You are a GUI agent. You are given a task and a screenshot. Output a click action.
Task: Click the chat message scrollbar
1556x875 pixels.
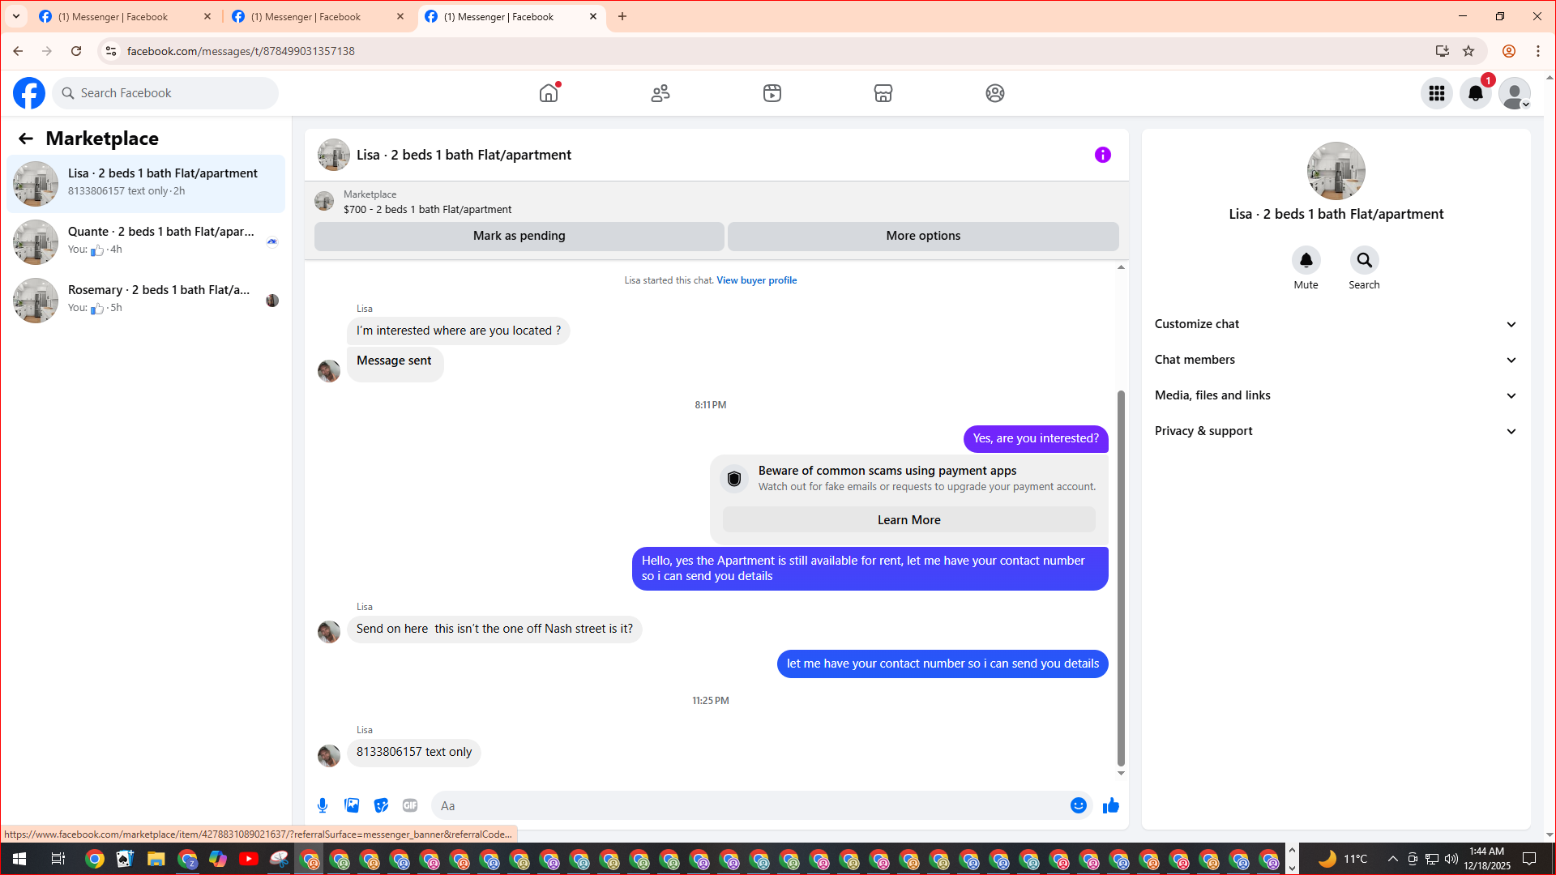(x=1121, y=575)
